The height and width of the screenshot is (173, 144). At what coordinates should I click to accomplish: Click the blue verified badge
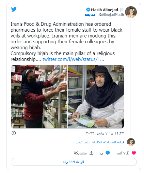pos(88,10)
